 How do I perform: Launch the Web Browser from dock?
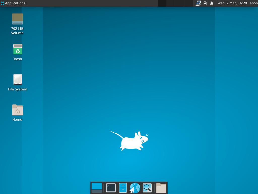[135, 188]
